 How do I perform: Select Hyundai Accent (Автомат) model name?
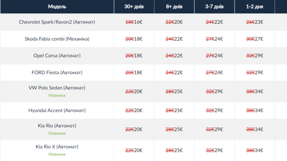(x=57, y=110)
